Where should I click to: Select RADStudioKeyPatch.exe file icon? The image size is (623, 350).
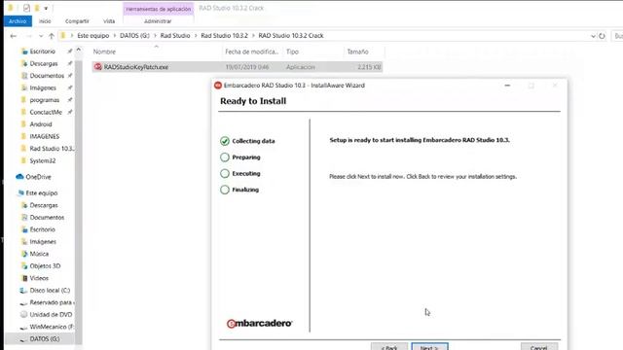pyautogui.click(x=97, y=67)
